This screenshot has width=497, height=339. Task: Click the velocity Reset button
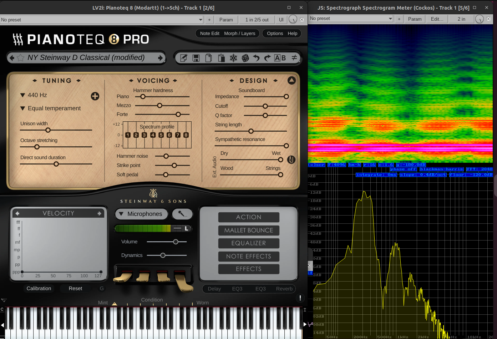coord(75,288)
